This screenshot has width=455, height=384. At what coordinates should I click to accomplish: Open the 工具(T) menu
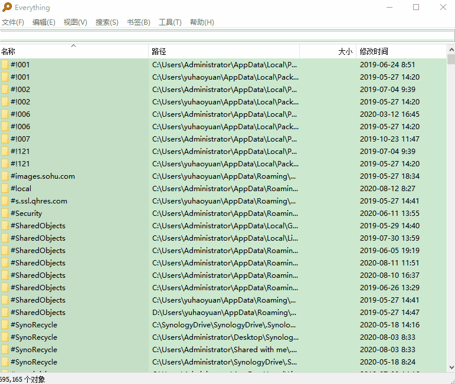pyautogui.click(x=170, y=22)
